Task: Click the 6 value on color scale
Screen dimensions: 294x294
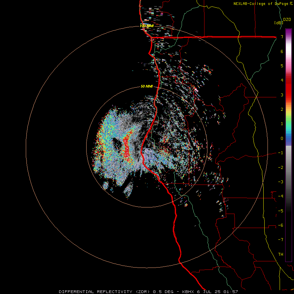Action: 282,51
